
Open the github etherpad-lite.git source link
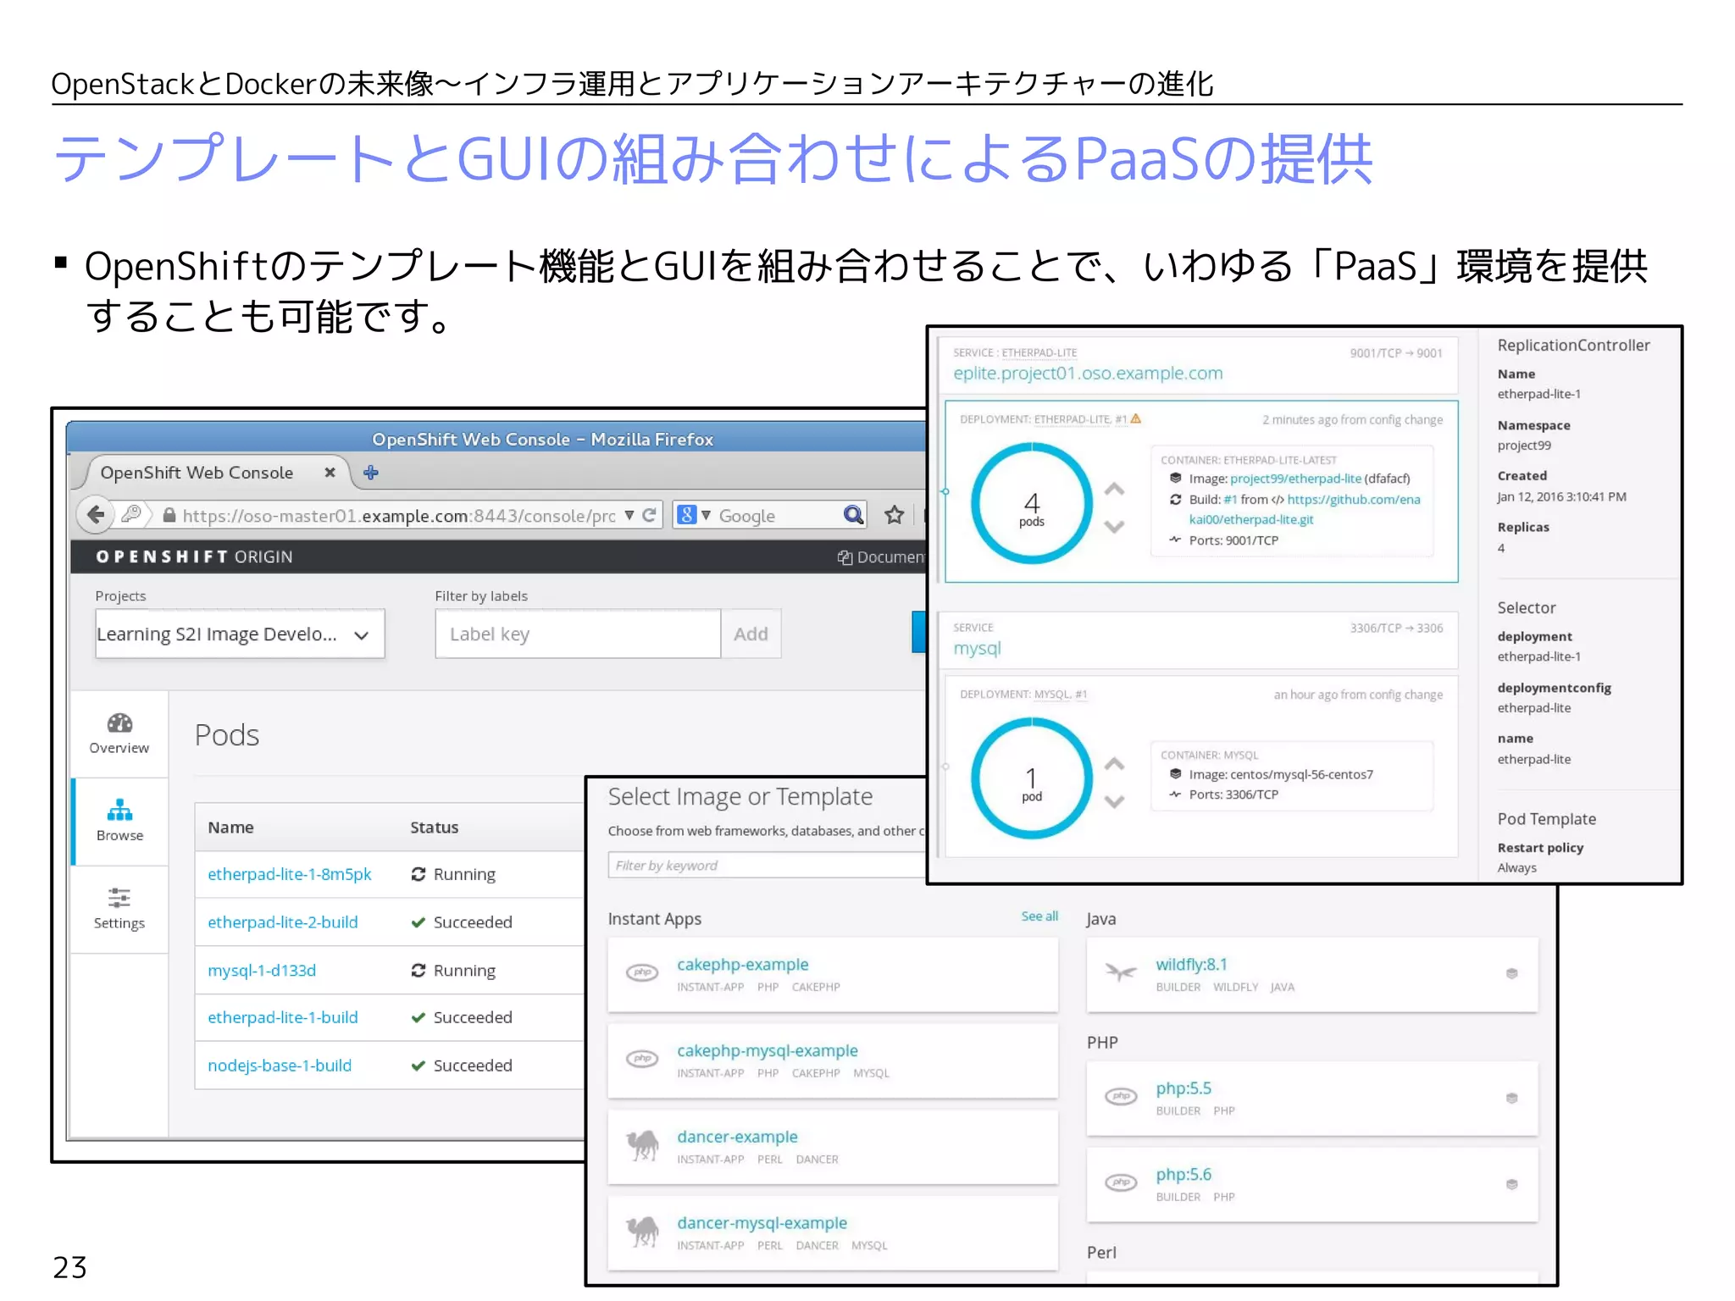coord(1305,510)
